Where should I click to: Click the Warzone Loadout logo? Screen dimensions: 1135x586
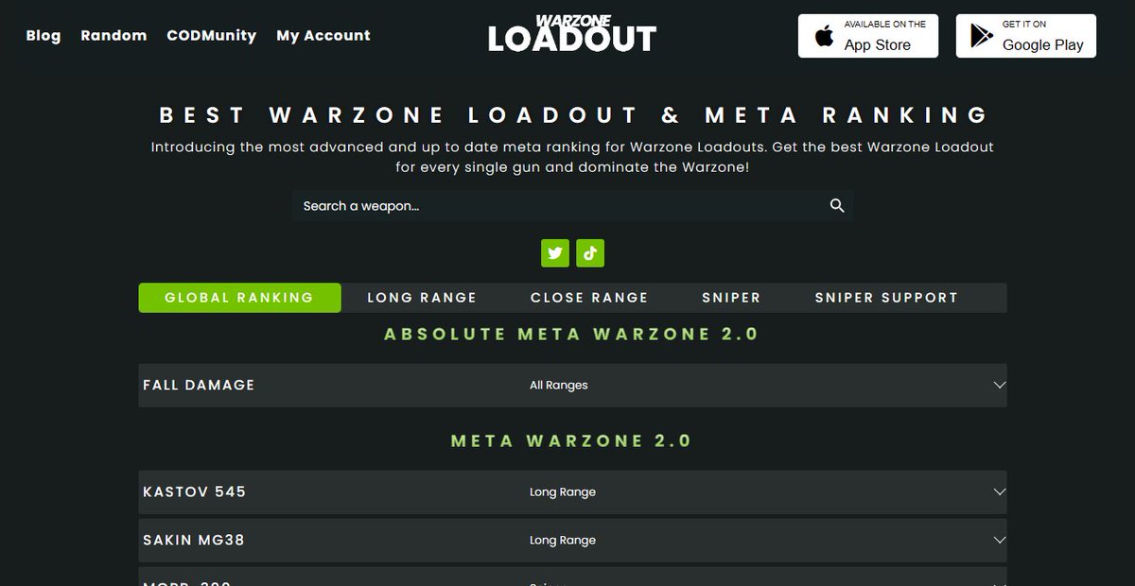click(571, 34)
